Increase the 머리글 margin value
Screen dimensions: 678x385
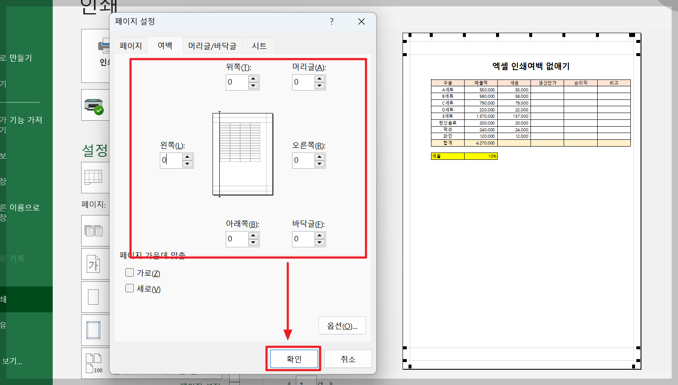point(320,79)
